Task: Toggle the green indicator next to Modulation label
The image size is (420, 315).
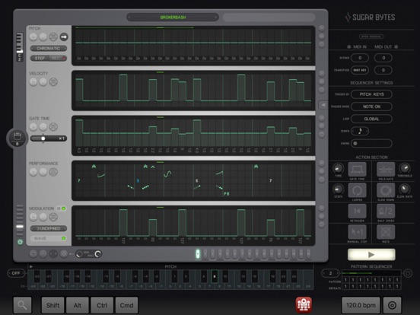Action: click(64, 208)
